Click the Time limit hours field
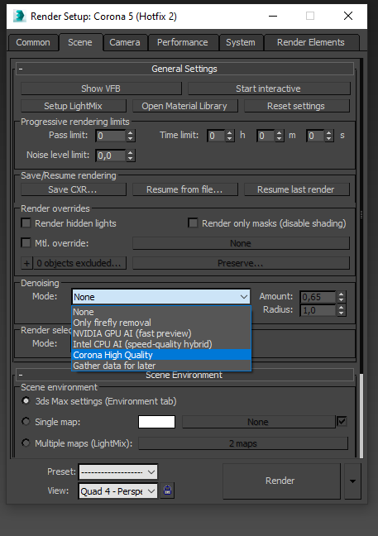 217,136
